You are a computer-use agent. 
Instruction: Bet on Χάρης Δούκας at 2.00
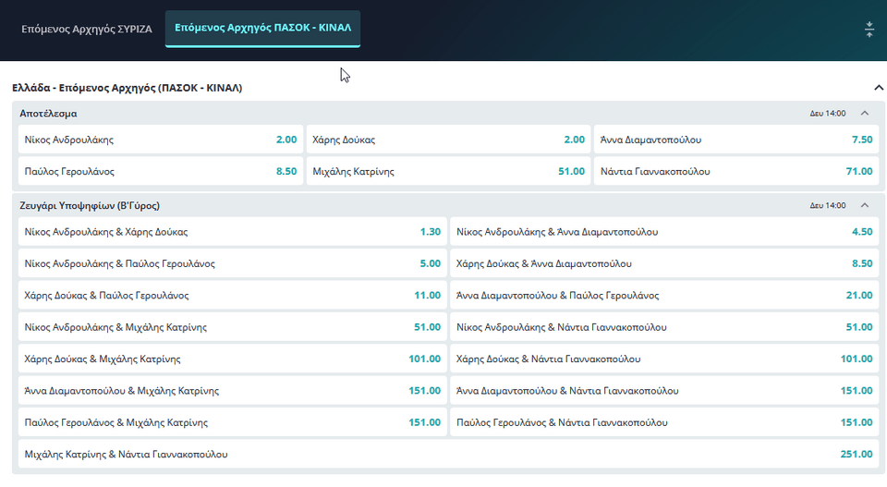click(448, 140)
